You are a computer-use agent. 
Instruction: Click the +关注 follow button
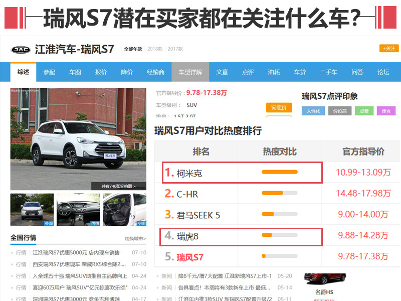(x=389, y=48)
